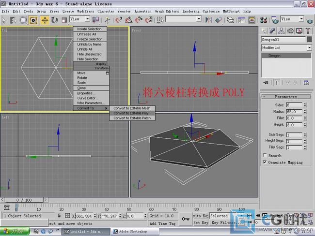Image resolution: width=315 pixels, height=236 pixels.
Task: Click the Quick Render teapot icon
Action: tap(310, 20)
